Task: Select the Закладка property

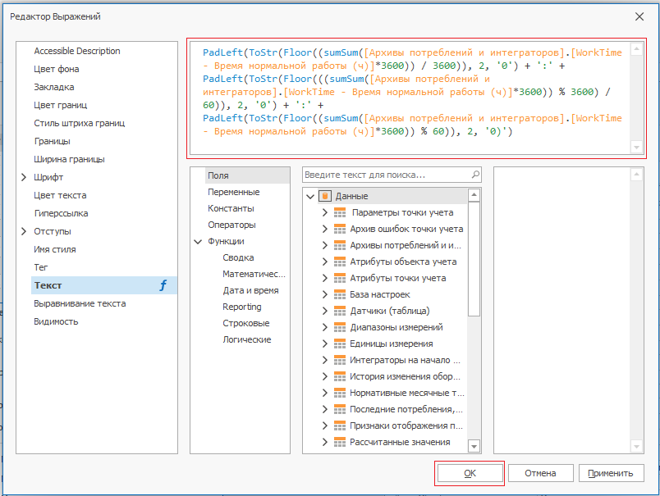Action: click(54, 87)
